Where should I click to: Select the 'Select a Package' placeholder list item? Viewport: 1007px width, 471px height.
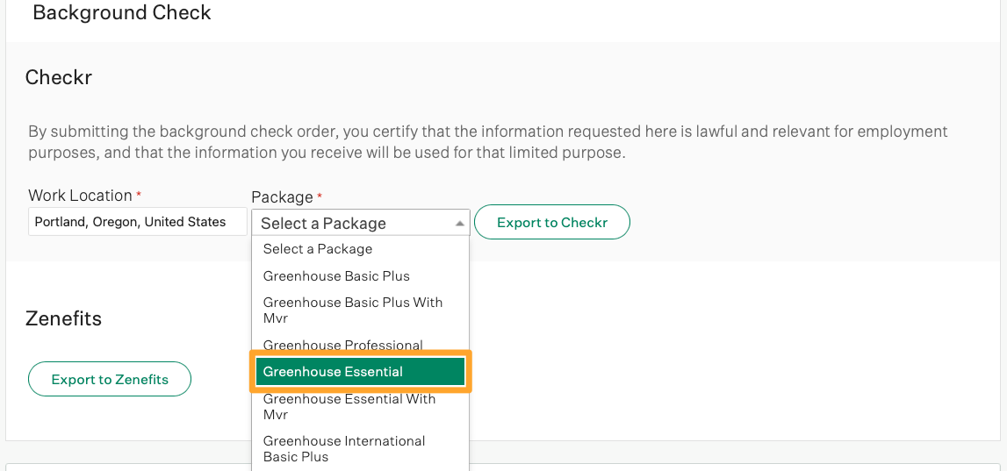[318, 249]
